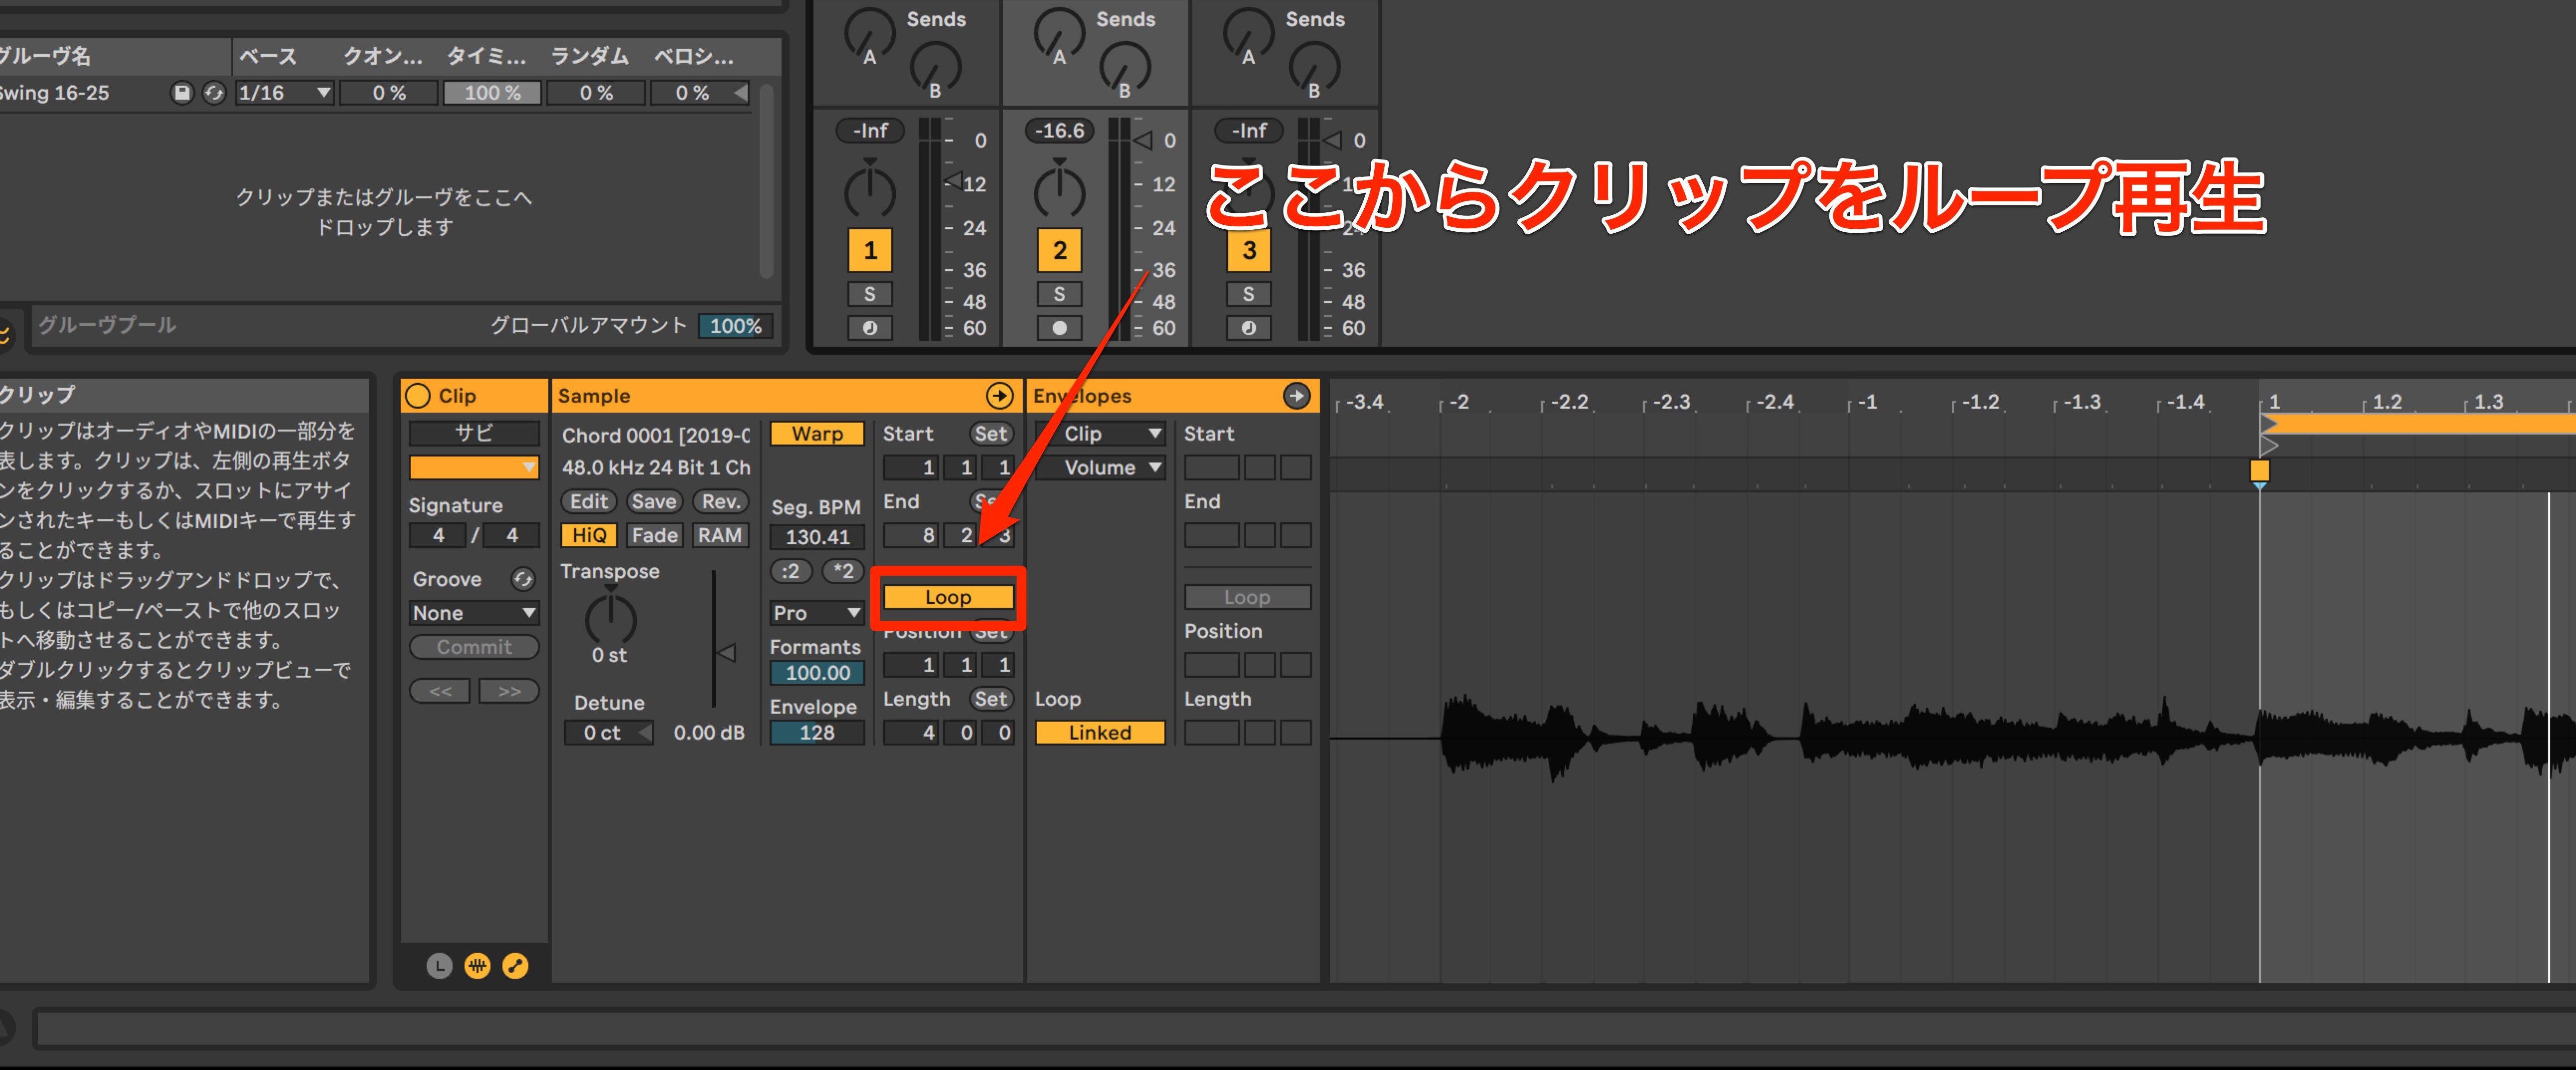Viewport: 2576px width, 1070px height.
Task: Click the Save default clip button
Action: [x=654, y=502]
